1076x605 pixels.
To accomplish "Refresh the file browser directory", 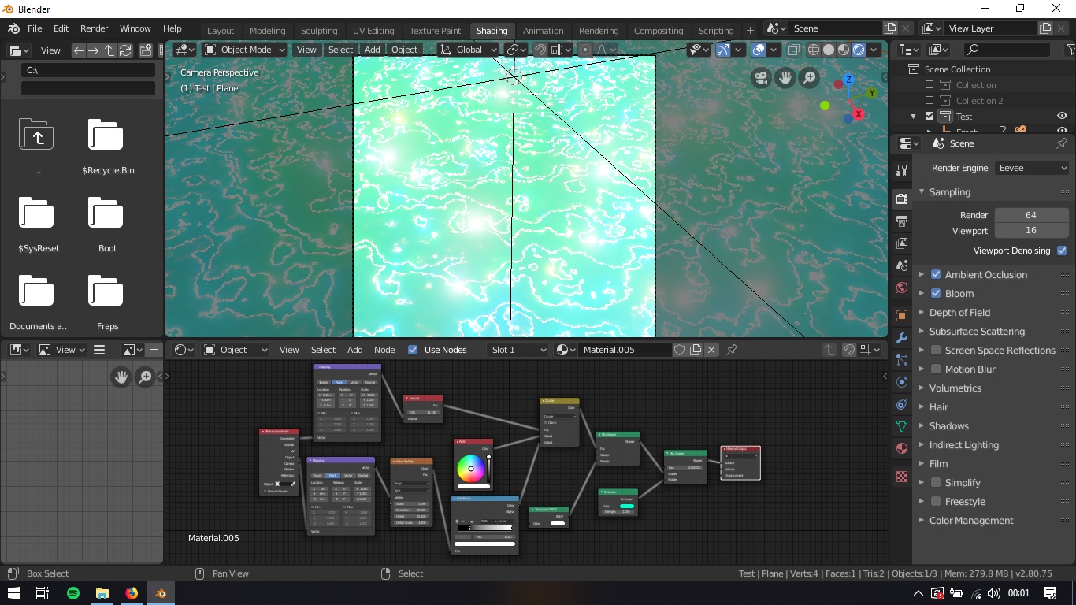I will coord(125,50).
